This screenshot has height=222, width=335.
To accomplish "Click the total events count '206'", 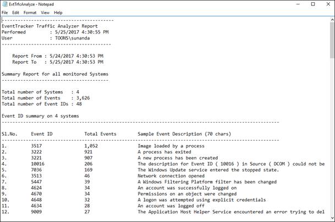I will click(89, 164).
